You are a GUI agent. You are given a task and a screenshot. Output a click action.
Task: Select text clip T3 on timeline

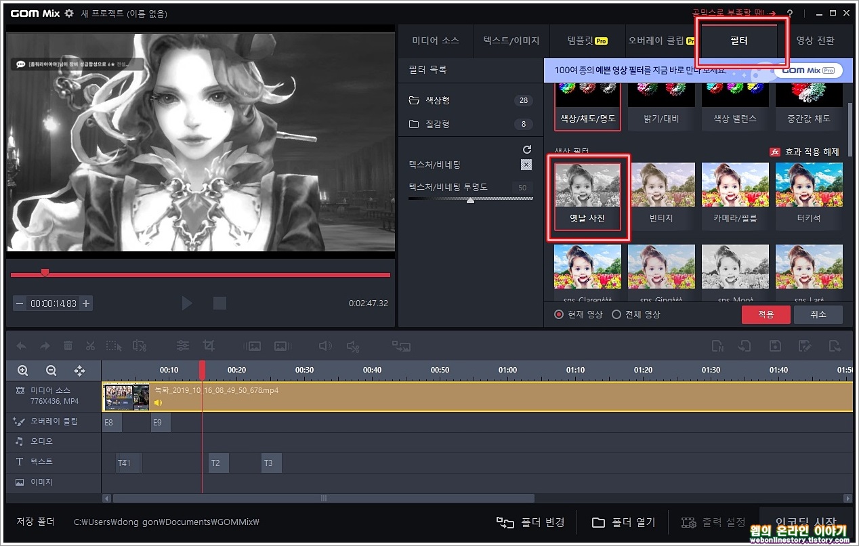272,463
